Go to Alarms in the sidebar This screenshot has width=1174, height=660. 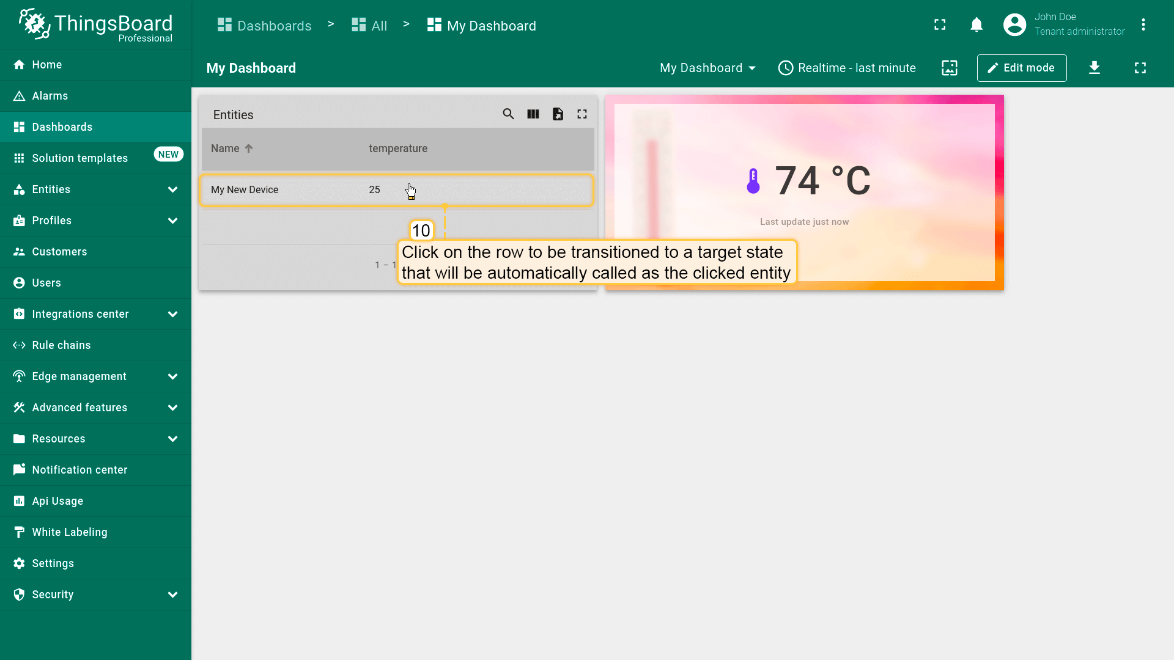click(x=50, y=96)
